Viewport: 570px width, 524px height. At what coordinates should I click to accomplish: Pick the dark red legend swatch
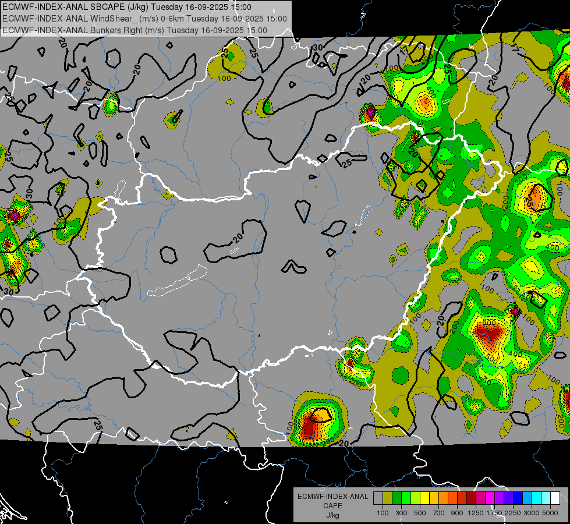[472, 498]
